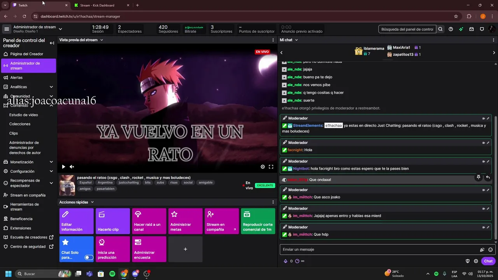
Task: Click the Editar información quick action
Action: (x=76, y=221)
